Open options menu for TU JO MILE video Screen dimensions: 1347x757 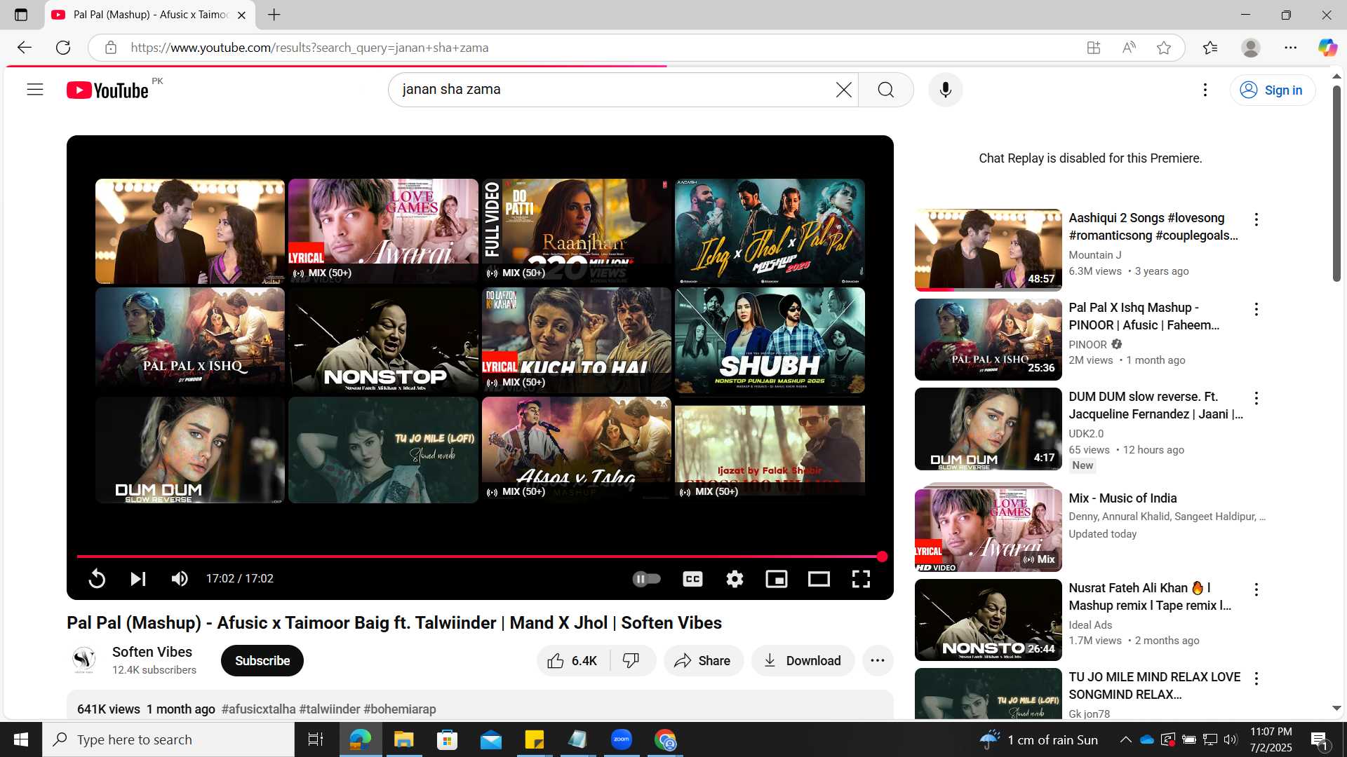coord(1256,678)
